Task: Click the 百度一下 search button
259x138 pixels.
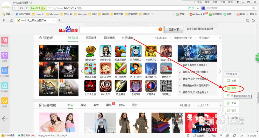Action: point(174,30)
